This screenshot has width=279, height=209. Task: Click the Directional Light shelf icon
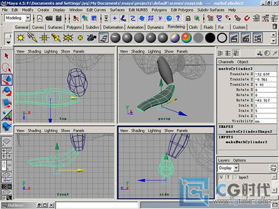click(32, 38)
